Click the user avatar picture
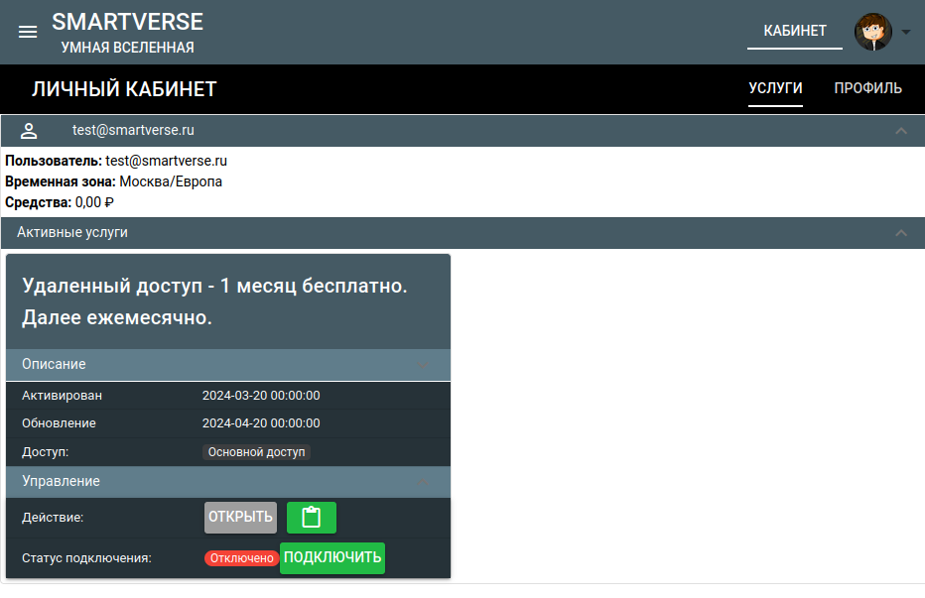The height and width of the screenshot is (598, 925). pyautogui.click(x=873, y=32)
